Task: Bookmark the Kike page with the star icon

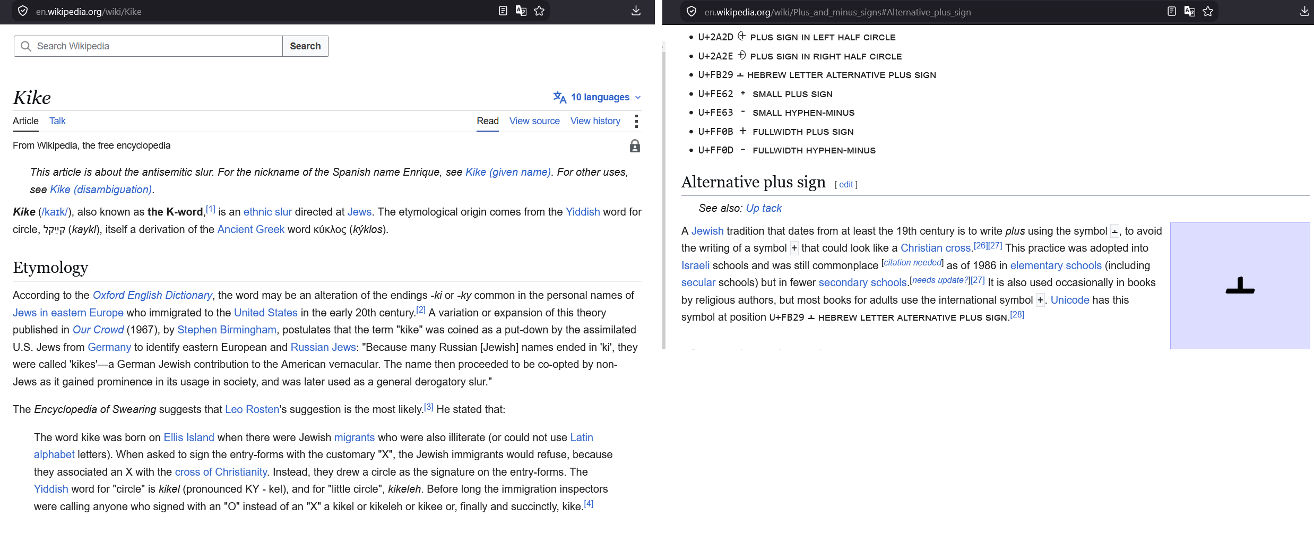Action: 539,11
